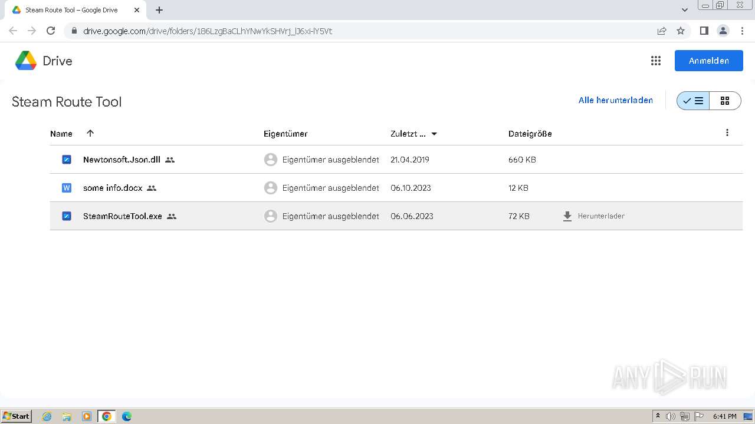Select the Steam Route Tool browser tab
The height and width of the screenshot is (424, 755).
pos(74,10)
